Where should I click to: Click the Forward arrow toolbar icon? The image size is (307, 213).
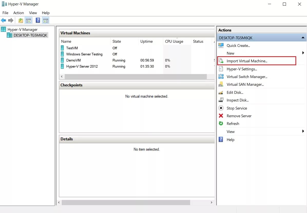(11, 20)
